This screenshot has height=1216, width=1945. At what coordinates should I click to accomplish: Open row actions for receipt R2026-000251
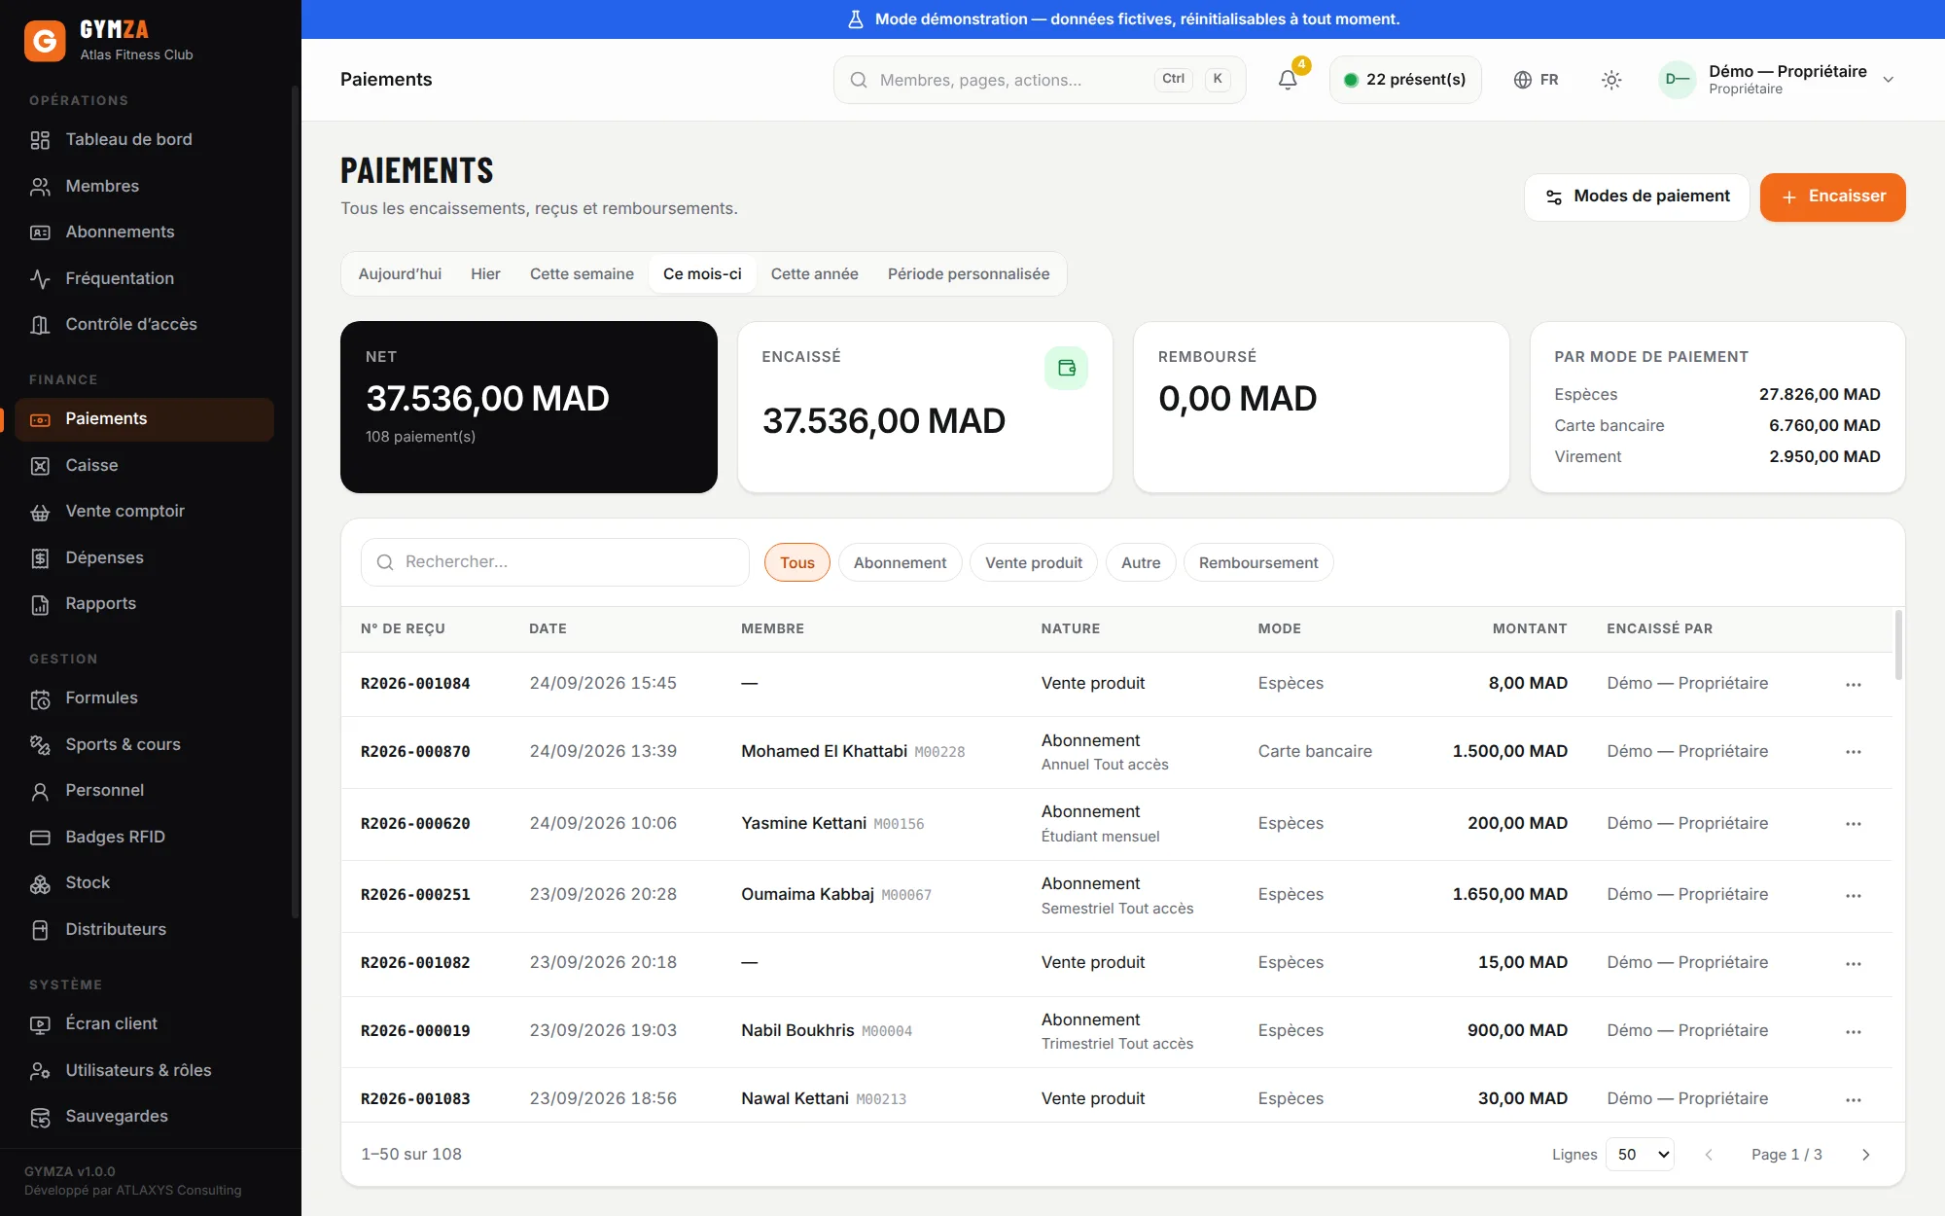[1854, 895]
